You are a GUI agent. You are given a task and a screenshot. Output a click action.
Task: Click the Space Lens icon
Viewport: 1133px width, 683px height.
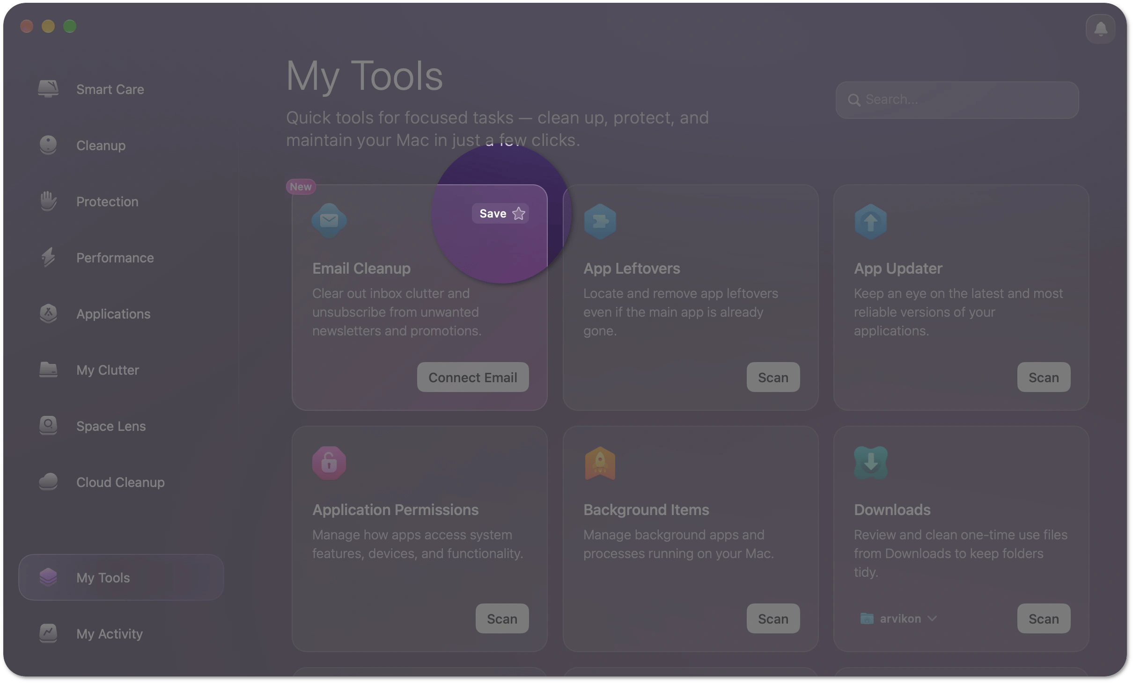click(48, 426)
